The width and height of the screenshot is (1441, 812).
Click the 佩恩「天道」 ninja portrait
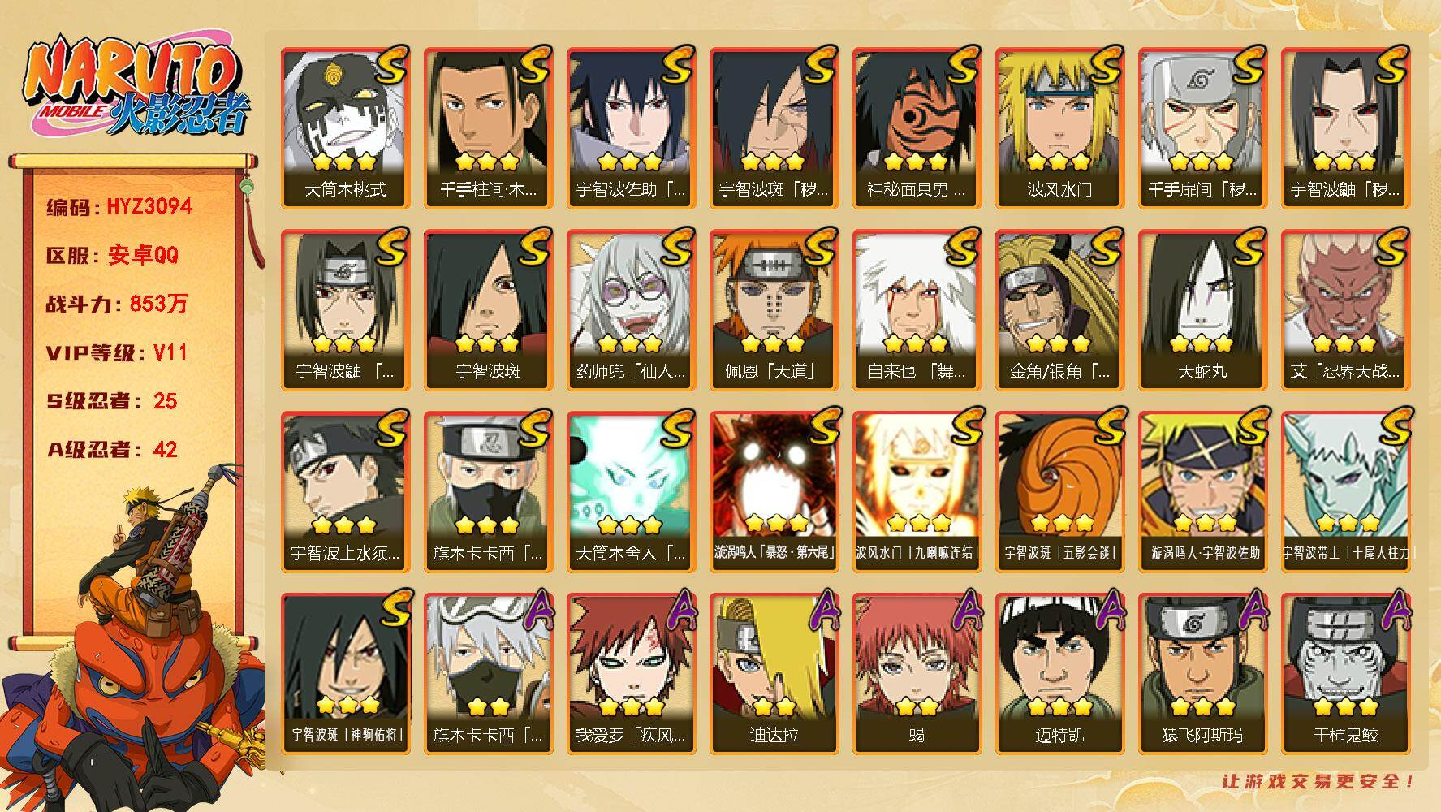tap(774, 309)
